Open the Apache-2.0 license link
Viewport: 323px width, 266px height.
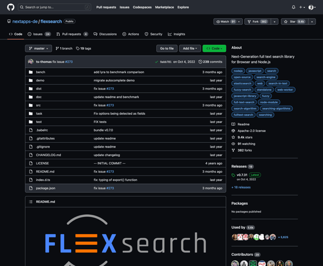249,131
